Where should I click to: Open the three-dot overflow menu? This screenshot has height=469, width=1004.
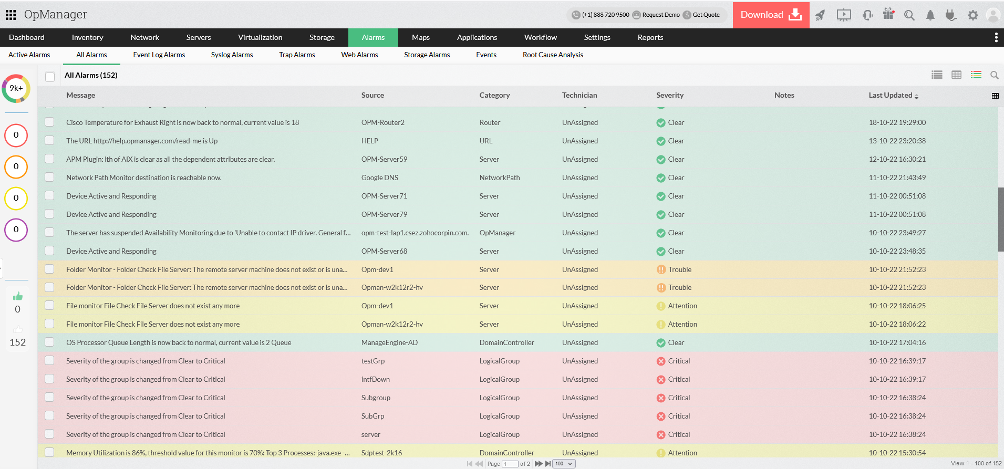[x=996, y=37]
